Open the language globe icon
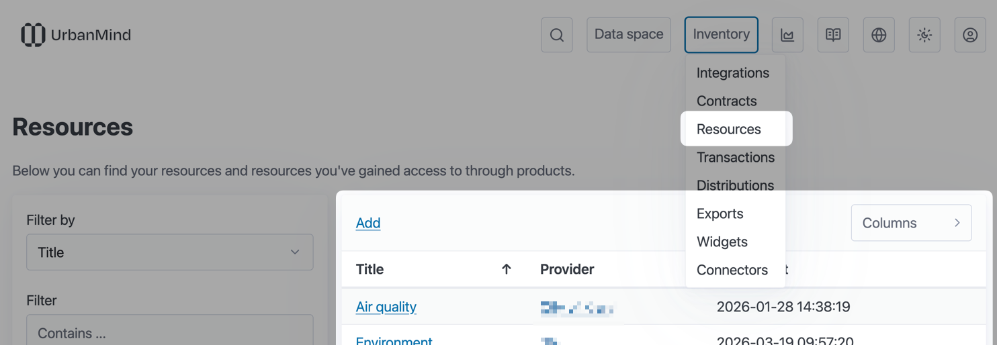This screenshot has height=345, width=997. click(x=879, y=35)
